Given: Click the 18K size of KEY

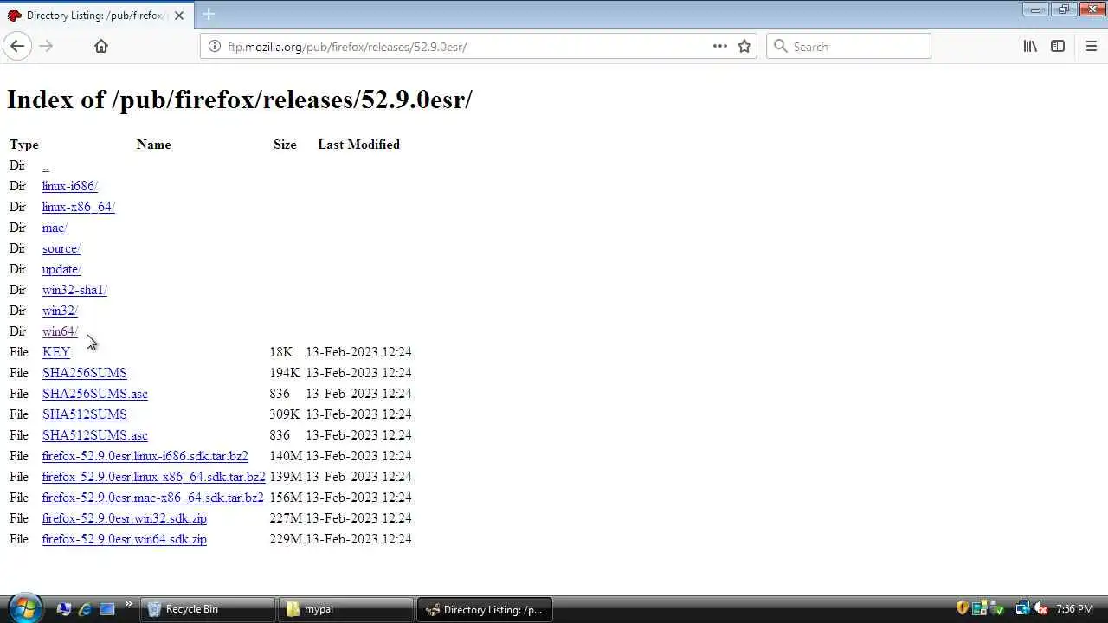Looking at the screenshot, I should tap(281, 352).
